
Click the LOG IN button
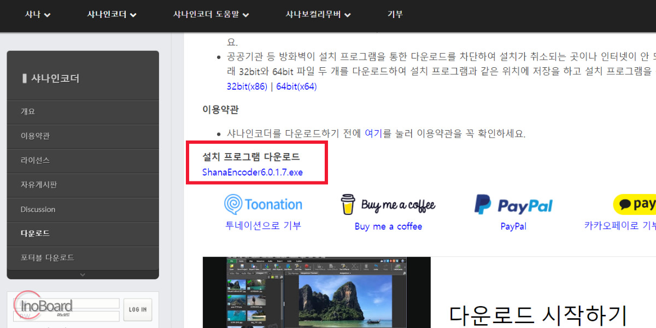coord(137,309)
